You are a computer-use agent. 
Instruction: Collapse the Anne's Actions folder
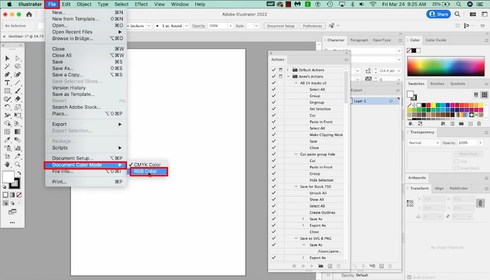click(288, 77)
